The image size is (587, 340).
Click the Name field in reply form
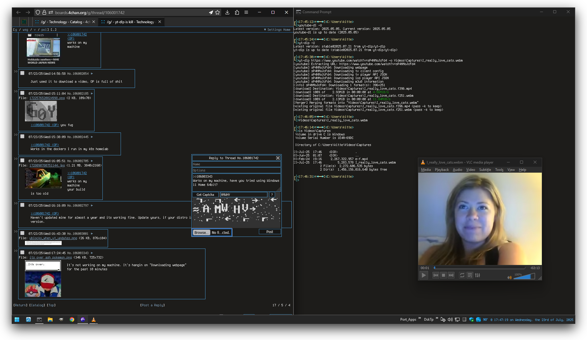point(236,164)
